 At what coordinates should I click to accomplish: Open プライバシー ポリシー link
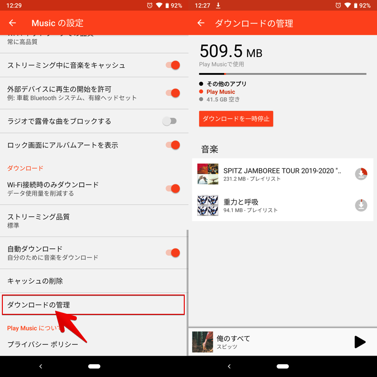point(43,344)
